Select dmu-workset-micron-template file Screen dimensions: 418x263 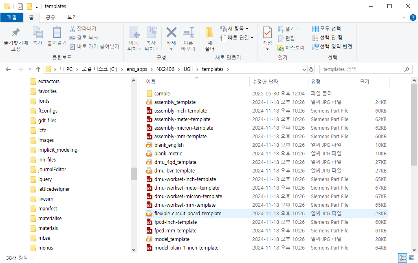pyautogui.click(x=188, y=196)
